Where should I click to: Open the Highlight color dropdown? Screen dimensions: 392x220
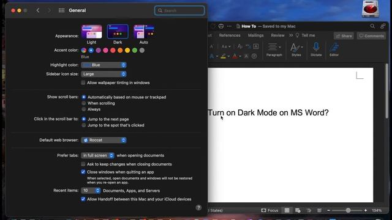click(104, 65)
